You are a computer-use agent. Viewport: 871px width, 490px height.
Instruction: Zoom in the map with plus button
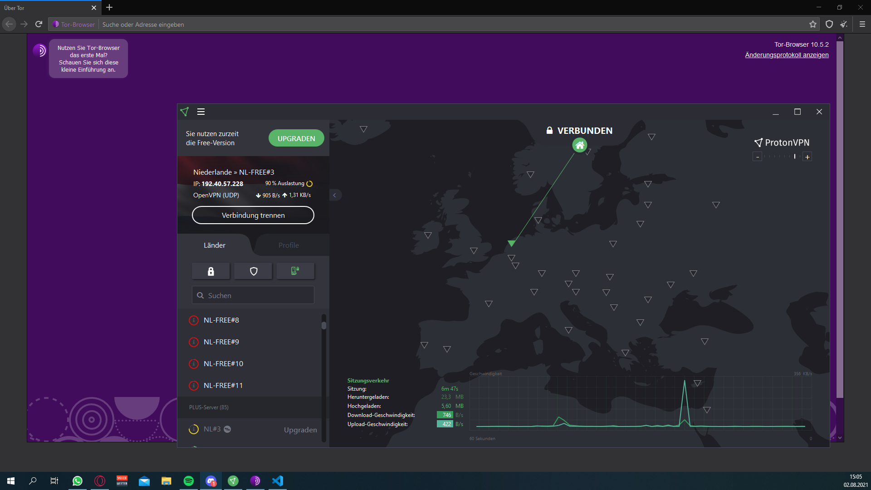(x=807, y=157)
